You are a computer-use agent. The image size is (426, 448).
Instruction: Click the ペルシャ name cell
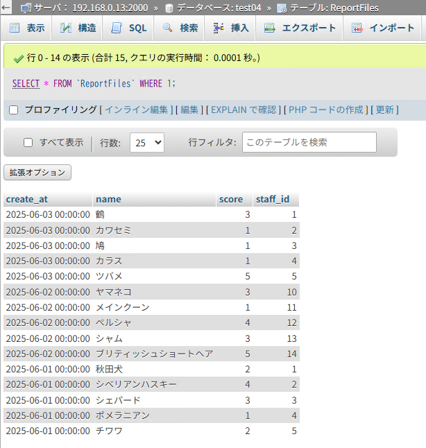pyautogui.click(x=154, y=322)
